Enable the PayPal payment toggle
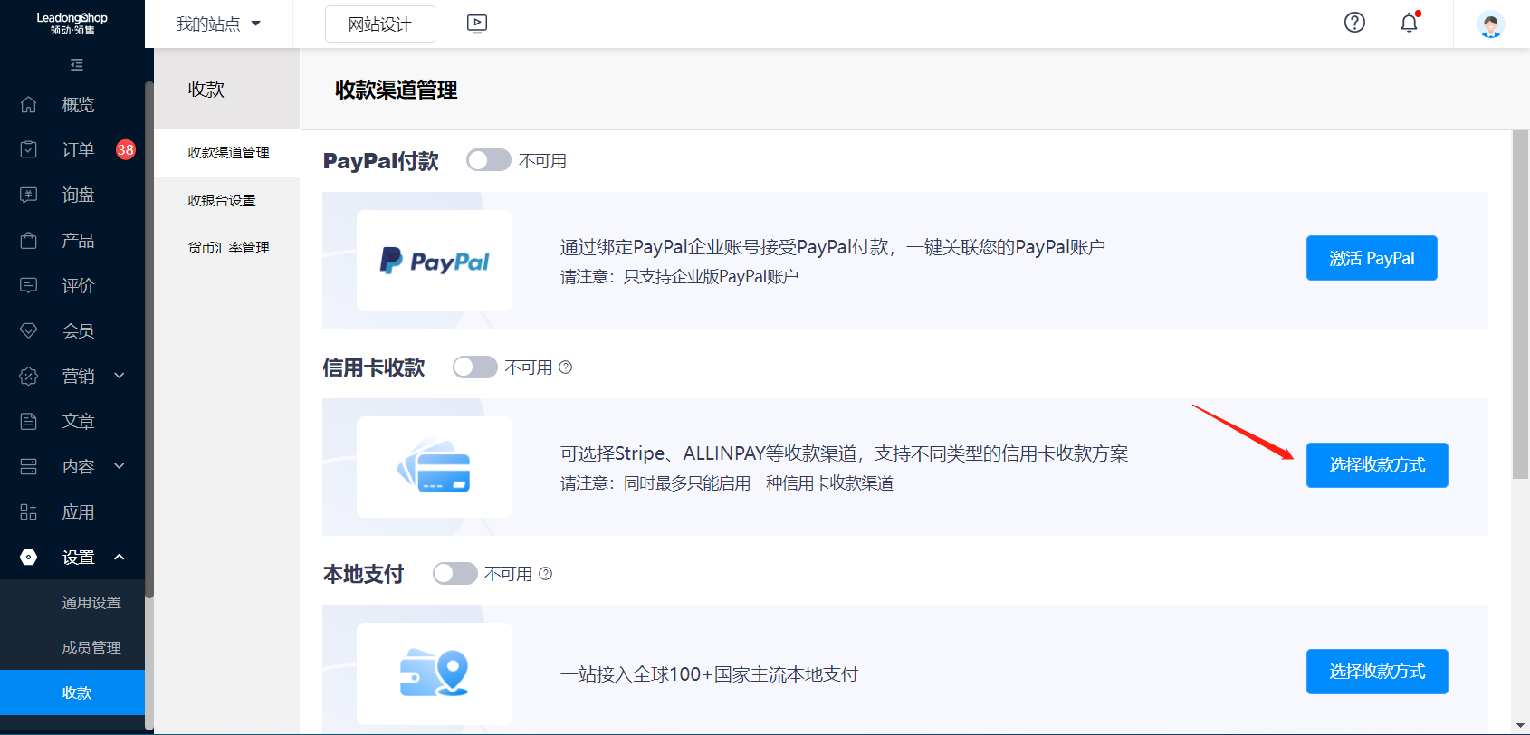The width and height of the screenshot is (1530, 735). tap(489, 161)
